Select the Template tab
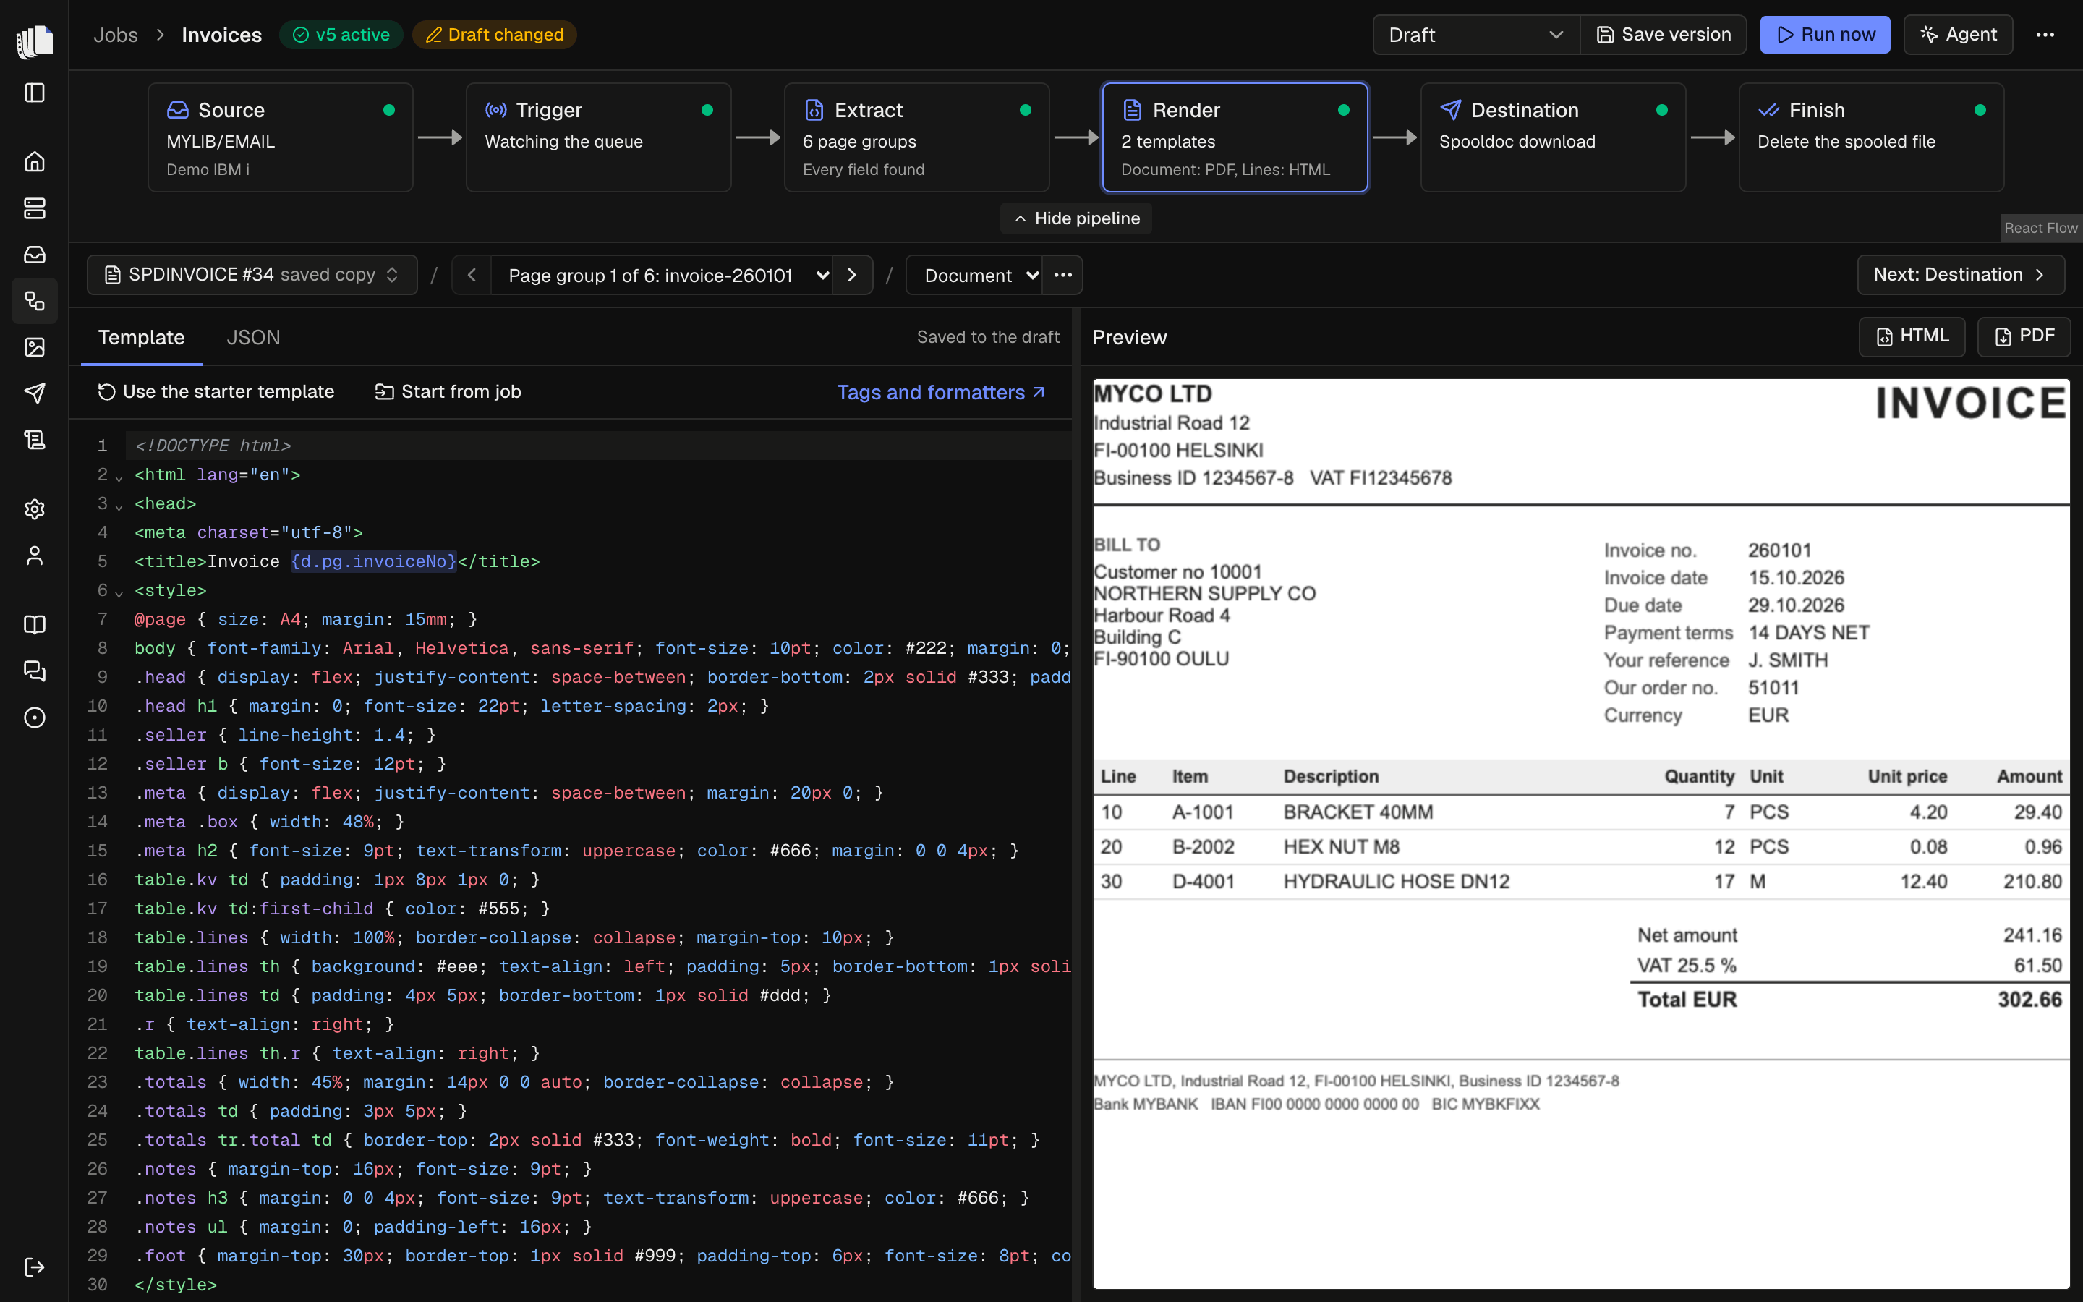 141,336
